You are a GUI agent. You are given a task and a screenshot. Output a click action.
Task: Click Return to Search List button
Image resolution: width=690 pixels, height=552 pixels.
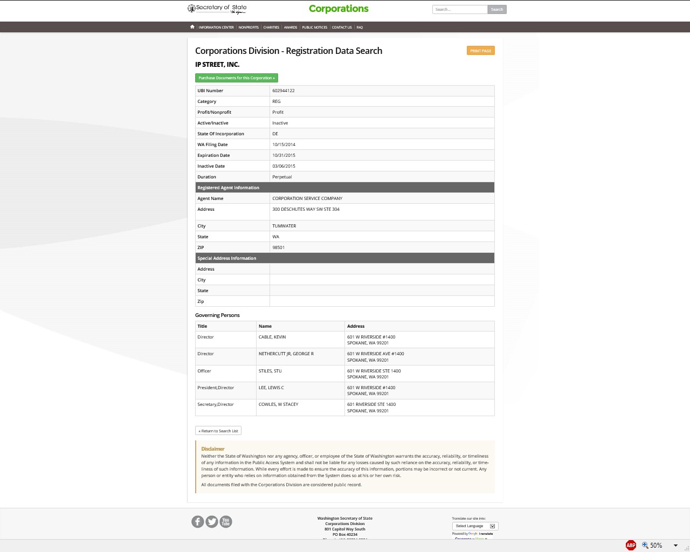[218, 431]
